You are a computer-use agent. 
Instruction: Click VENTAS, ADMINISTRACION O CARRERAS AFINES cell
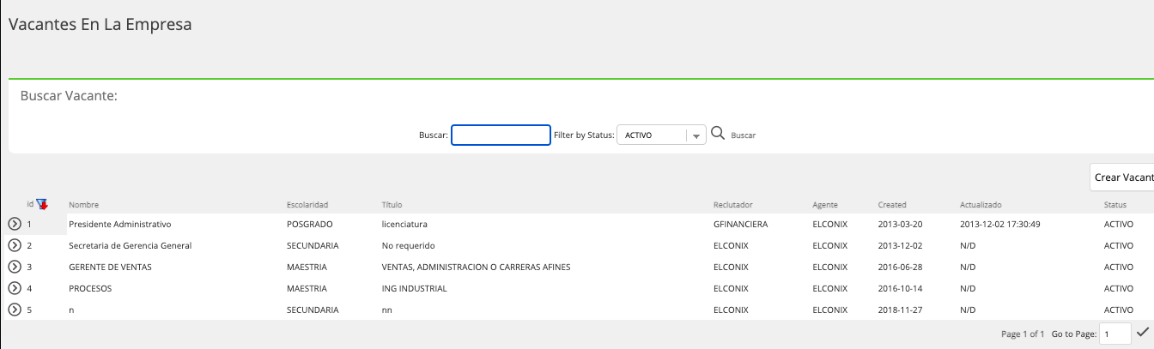click(476, 267)
